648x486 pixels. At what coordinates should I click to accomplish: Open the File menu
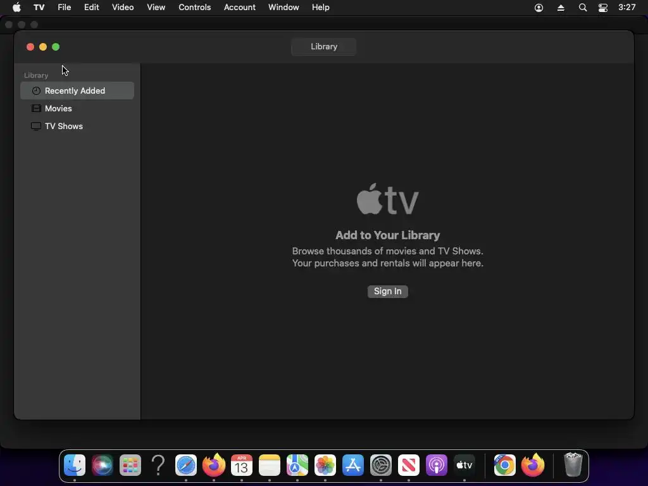tap(64, 8)
